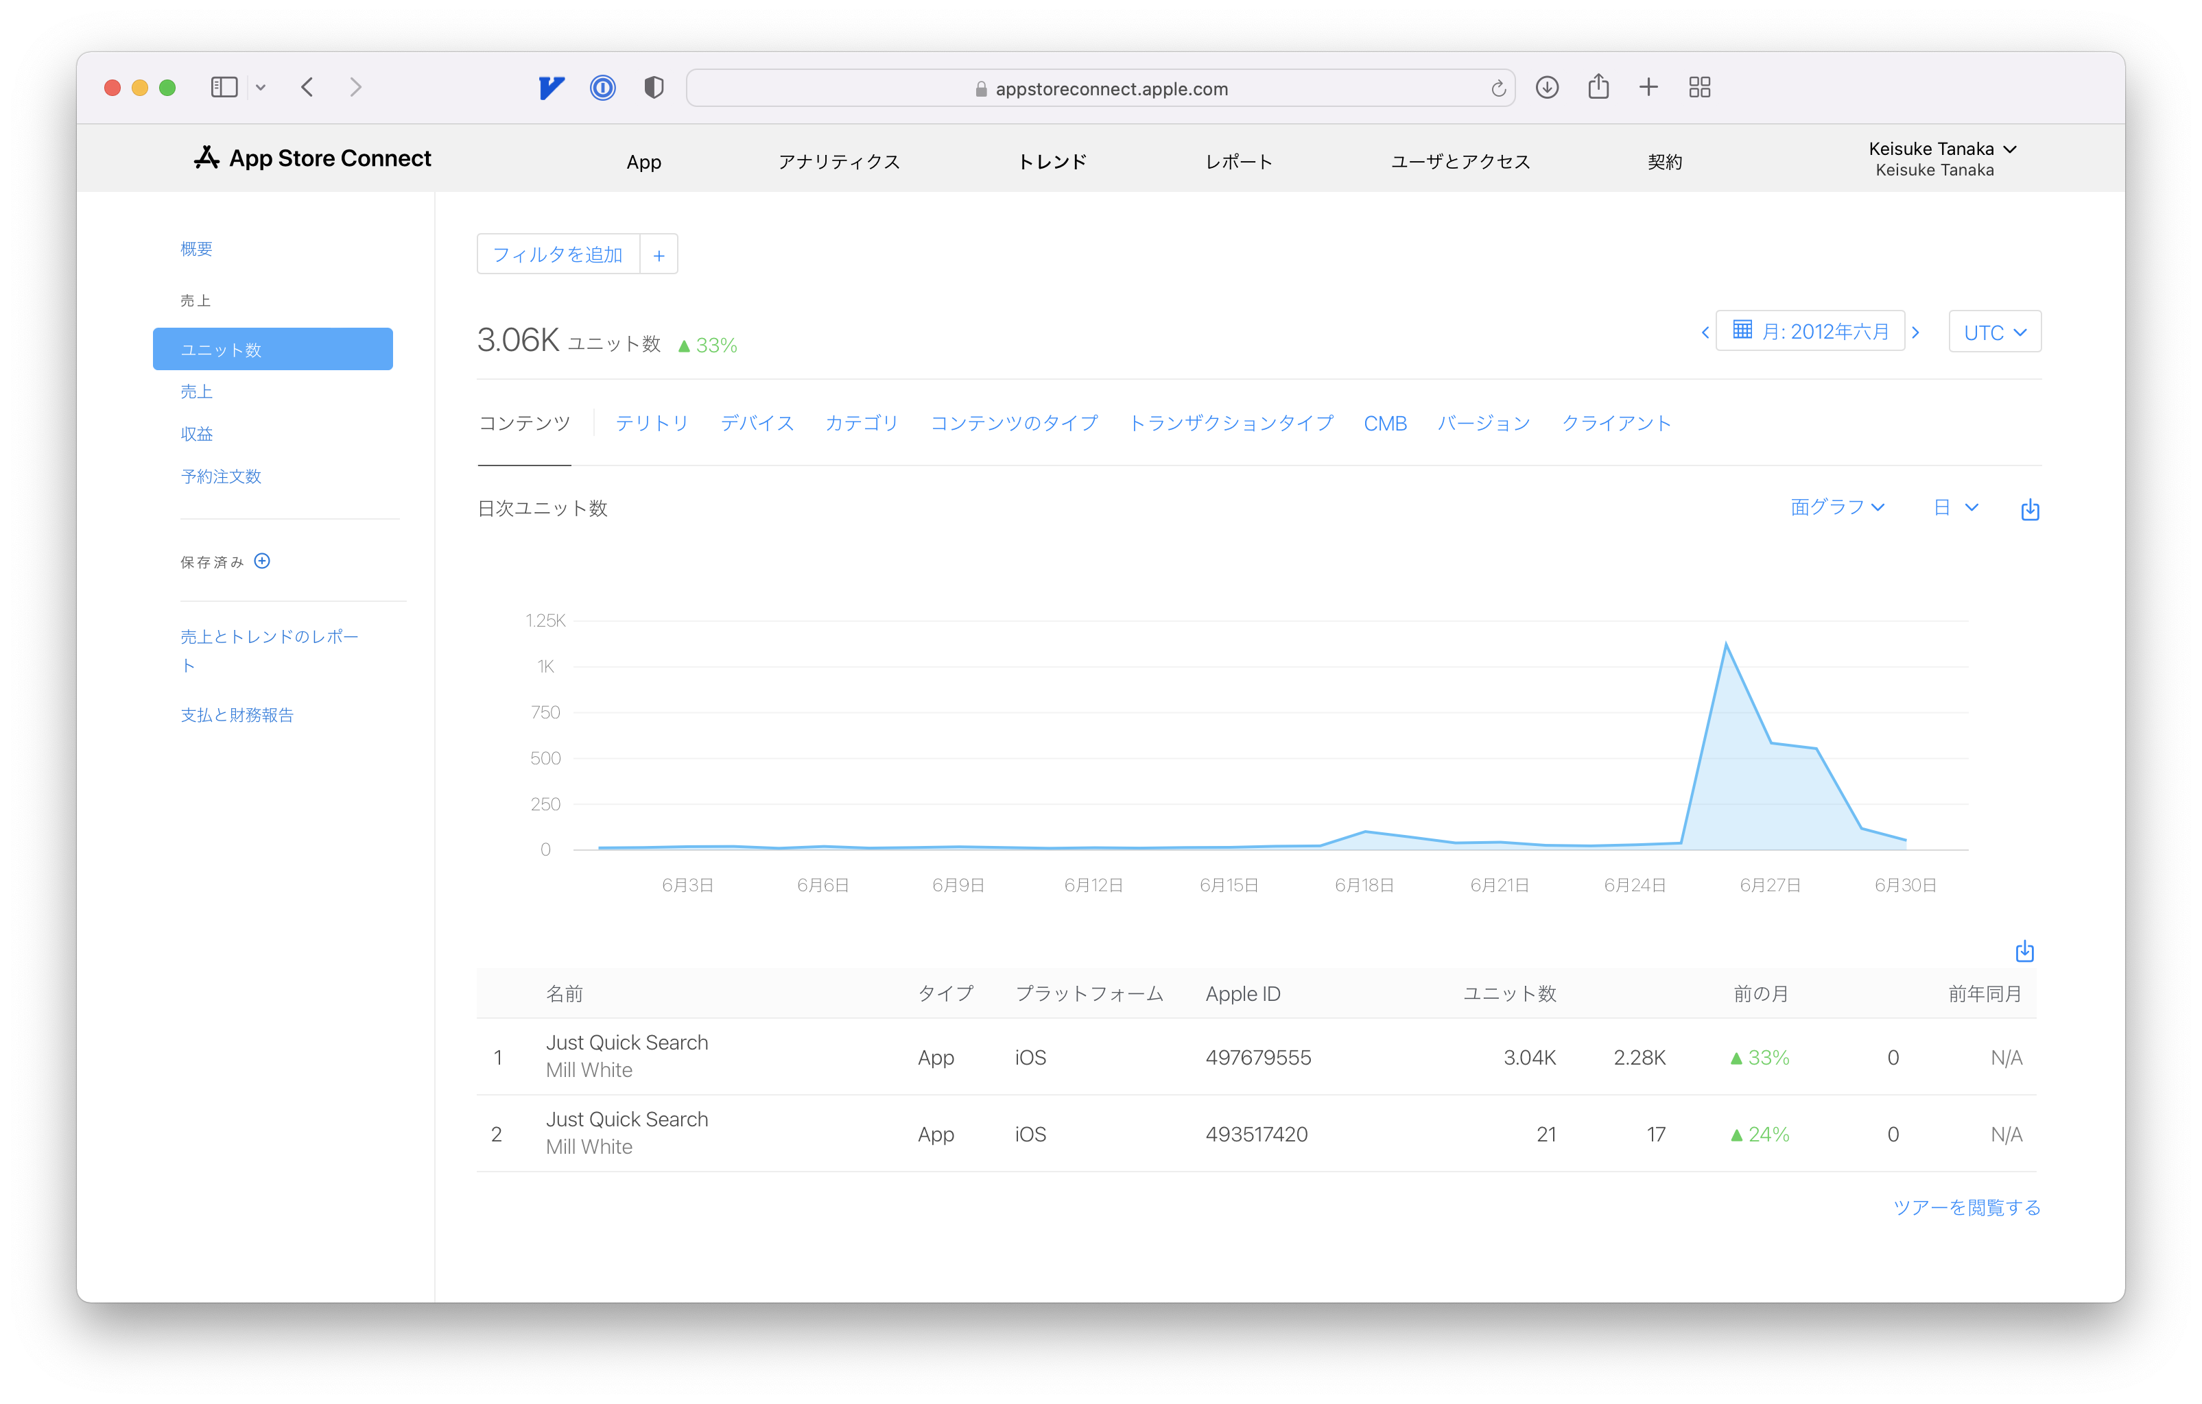Screen dimensions: 2202x1404
Task: Open the sidebar options chevron menu
Action: click(261, 88)
